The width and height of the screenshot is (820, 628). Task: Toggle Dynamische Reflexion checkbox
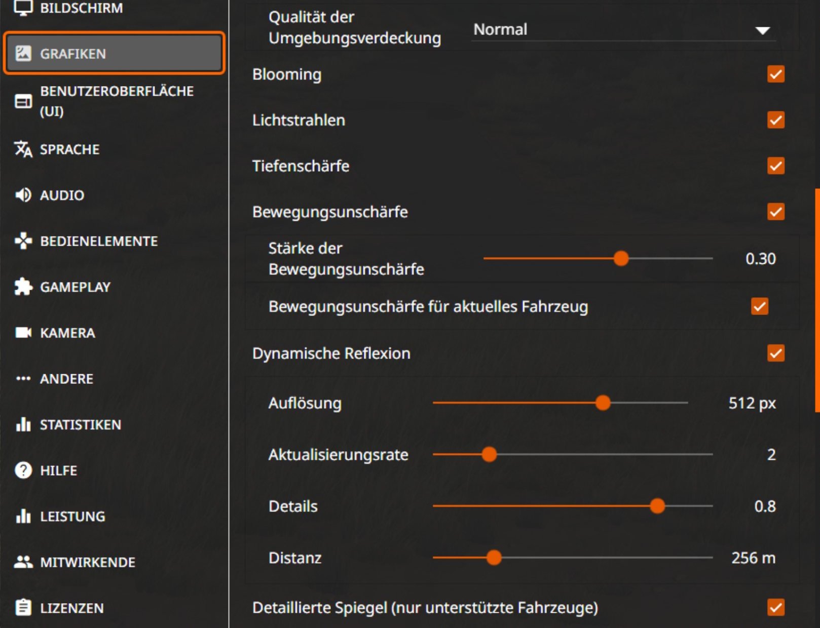[x=775, y=353]
